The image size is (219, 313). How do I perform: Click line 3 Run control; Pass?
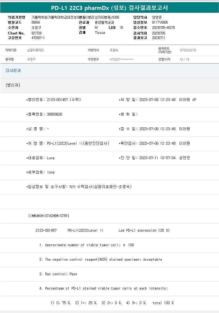(x=58, y=274)
